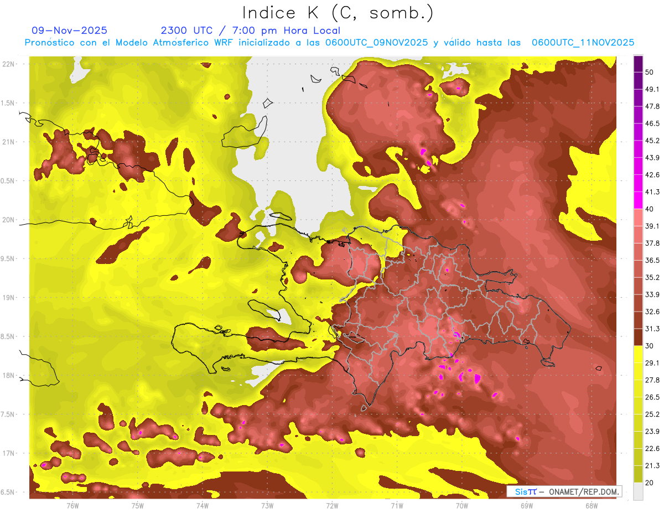
Task: Click the '31.3' value on the color scale
Action: (652, 329)
